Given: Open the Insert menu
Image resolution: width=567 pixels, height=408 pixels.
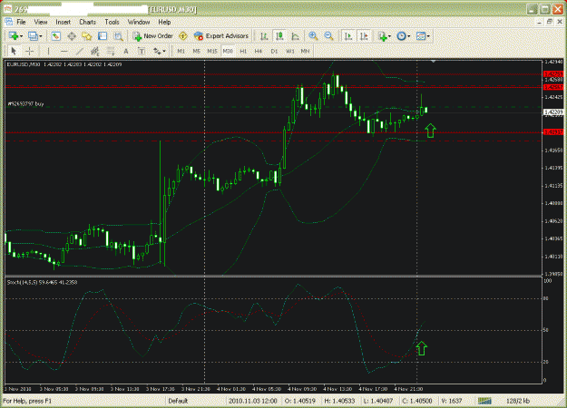Looking at the screenshot, I should coord(63,22).
